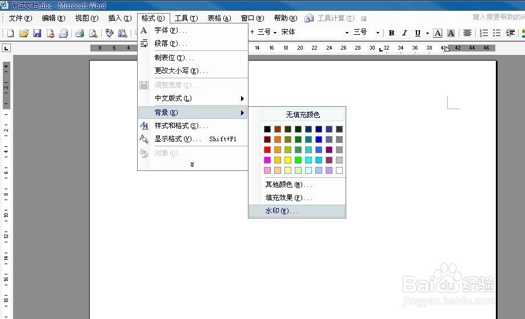Open the 文件 menu

click(x=20, y=18)
